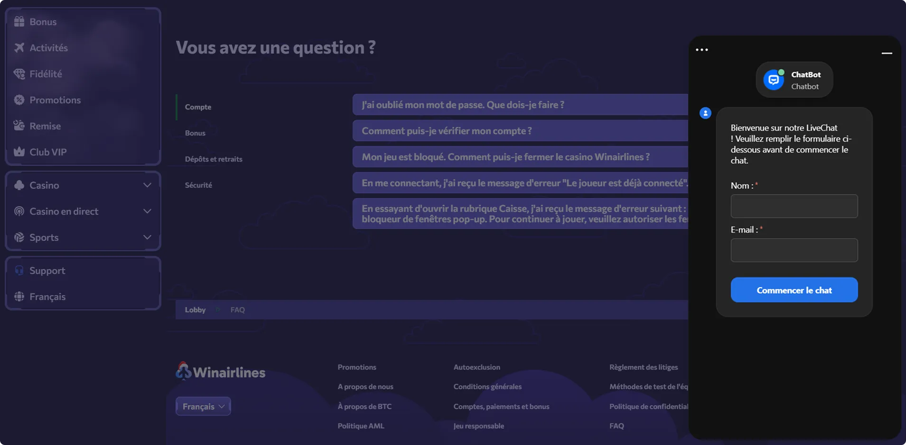Open the Jeu responsable footer link
The image size is (906, 445).
478,426
